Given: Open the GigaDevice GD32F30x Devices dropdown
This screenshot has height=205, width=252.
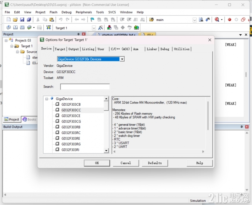Looking at the screenshot, I should (x=122, y=59).
